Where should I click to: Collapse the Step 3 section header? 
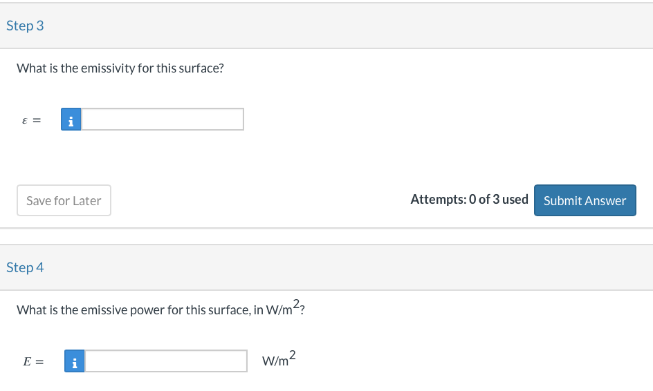point(326,26)
